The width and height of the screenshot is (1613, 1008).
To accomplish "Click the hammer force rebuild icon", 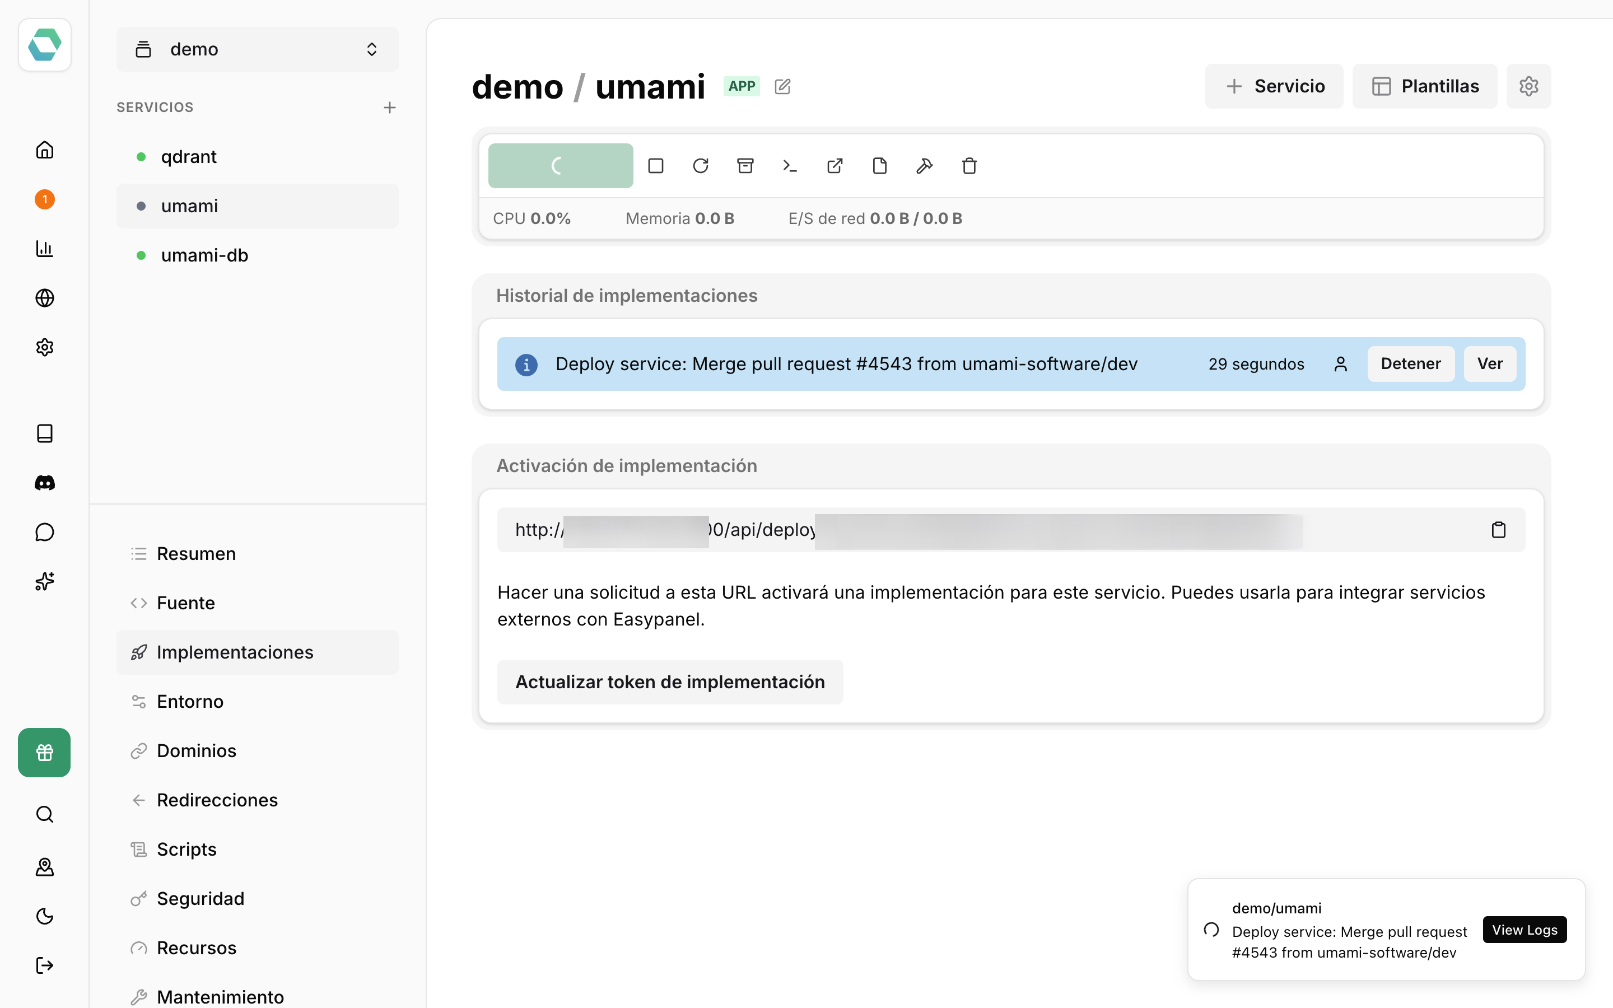I will coord(925,166).
